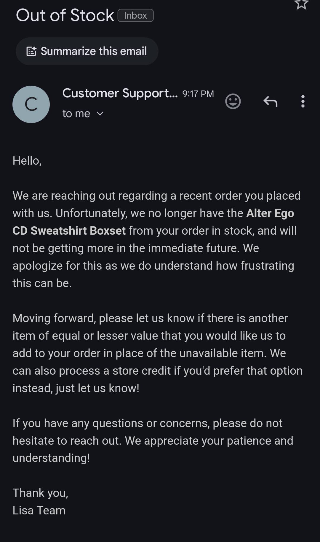Reply using the arrow icon
Image resolution: width=320 pixels, height=542 pixels.
pyautogui.click(x=270, y=101)
